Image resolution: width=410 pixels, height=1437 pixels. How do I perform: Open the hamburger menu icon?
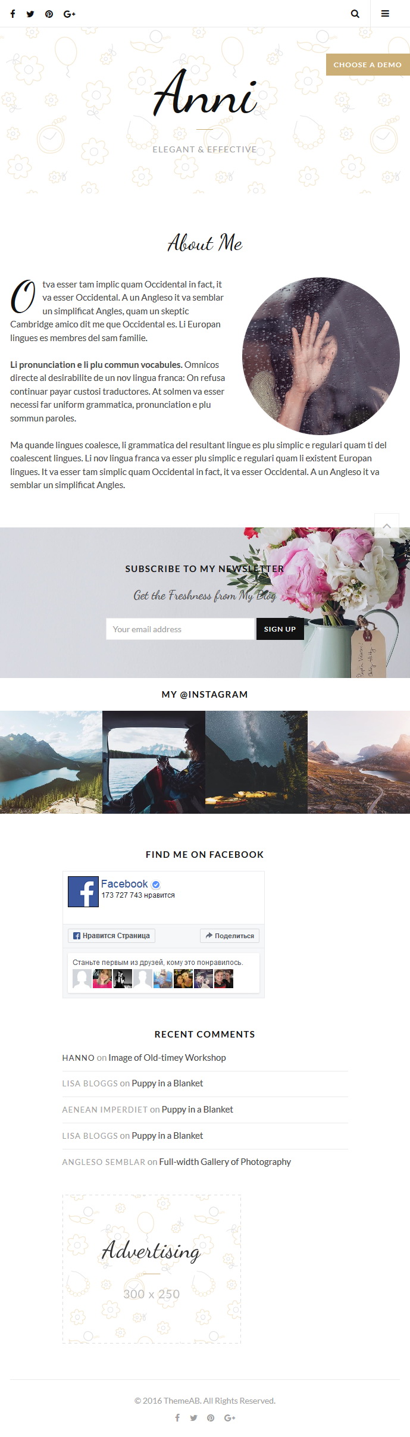click(385, 14)
